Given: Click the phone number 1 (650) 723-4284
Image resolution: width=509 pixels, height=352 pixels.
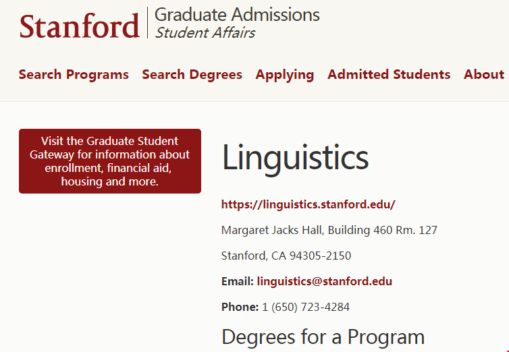Looking at the screenshot, I should point(306,307).
